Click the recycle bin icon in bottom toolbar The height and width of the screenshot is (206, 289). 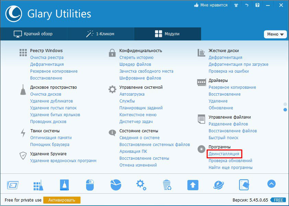point(167,185)
